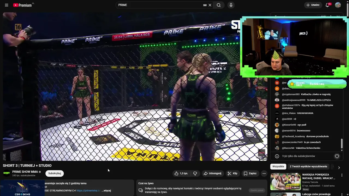349x196 pixels.
Task: Open the notifications bell
Action: (328, 5)
